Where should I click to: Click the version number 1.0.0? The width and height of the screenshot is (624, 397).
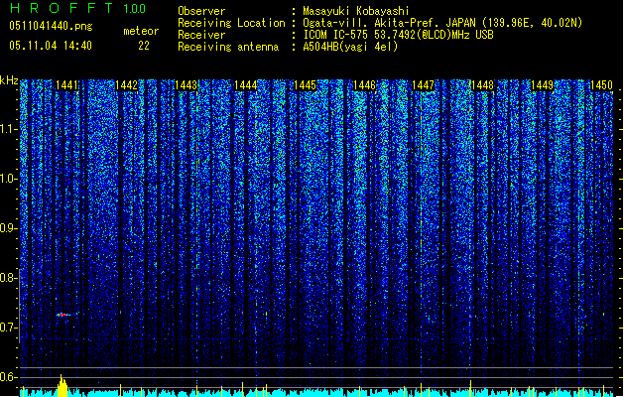click(x=134, y=9)
